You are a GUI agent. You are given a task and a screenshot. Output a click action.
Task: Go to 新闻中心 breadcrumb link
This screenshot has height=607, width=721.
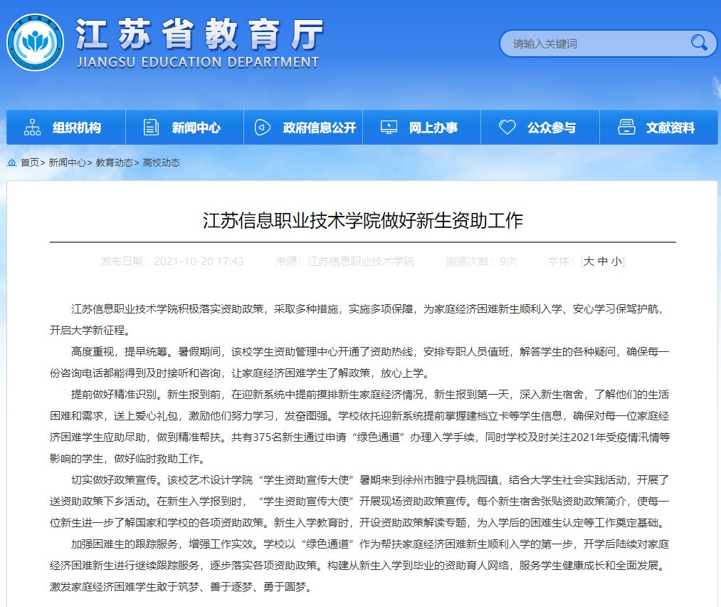(67, 162)
